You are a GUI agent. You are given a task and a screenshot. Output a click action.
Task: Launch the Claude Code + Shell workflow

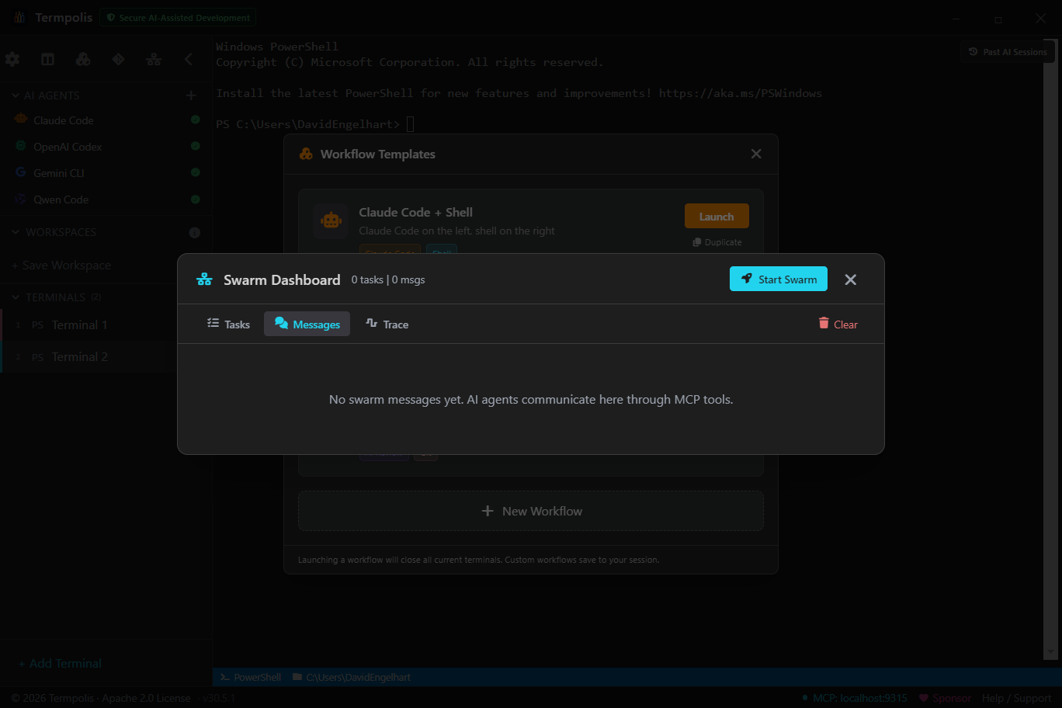[x=717, y=217]
